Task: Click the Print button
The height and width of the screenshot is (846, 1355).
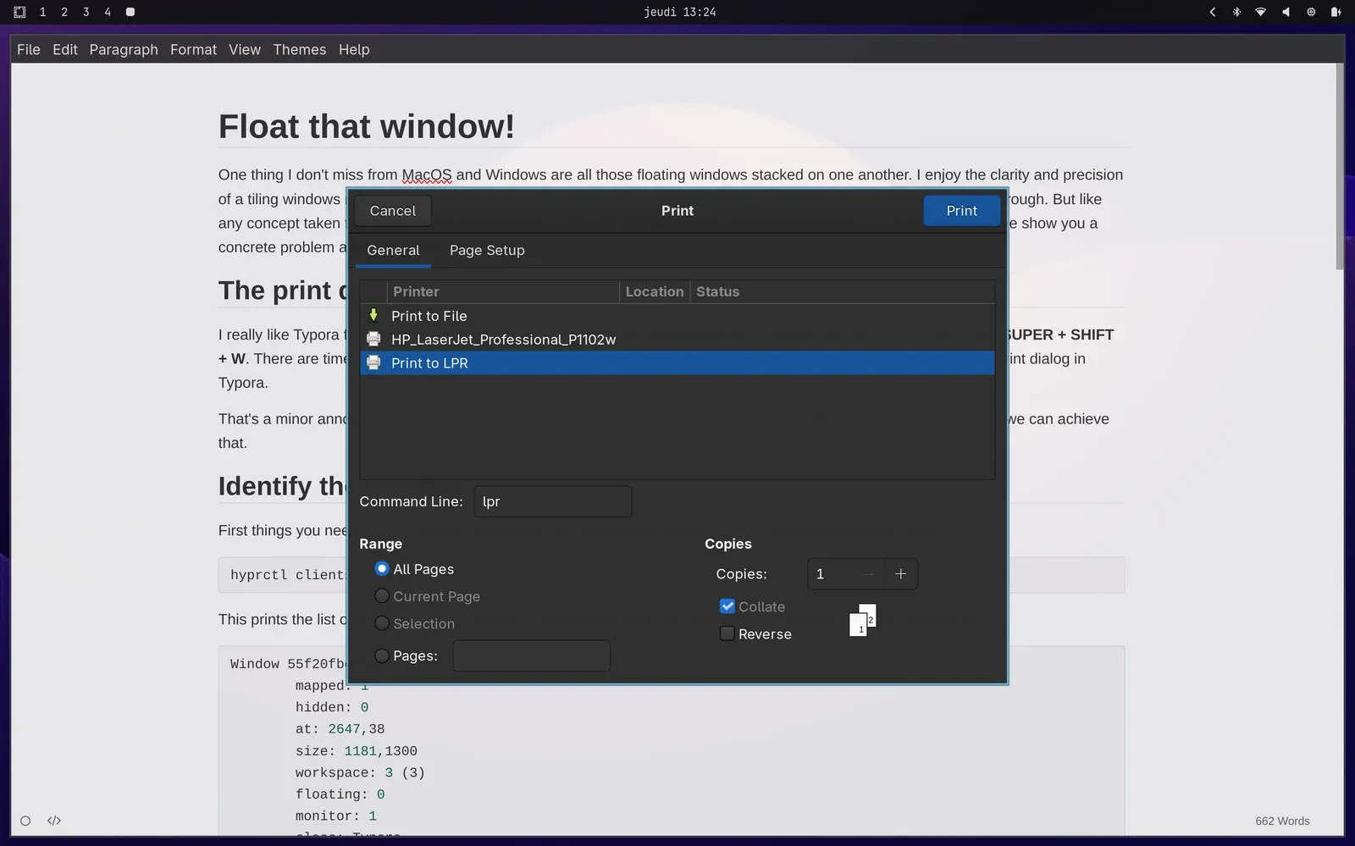Action: pyautogui.click(x=961, y=210)
